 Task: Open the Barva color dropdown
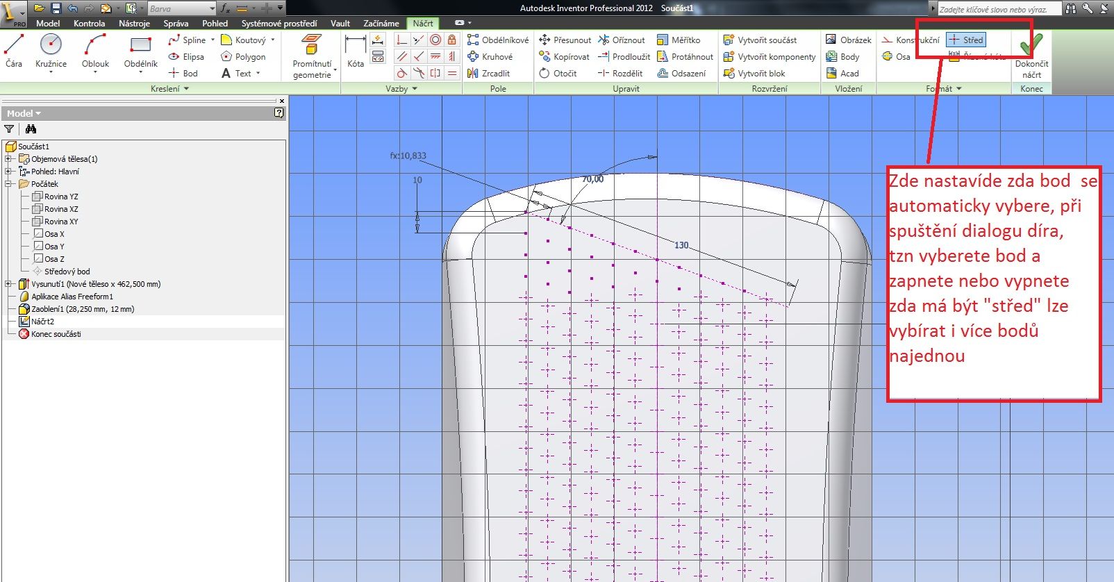coord(212,8)
